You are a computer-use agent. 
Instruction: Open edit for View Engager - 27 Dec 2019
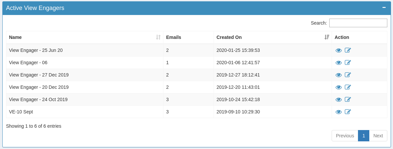click(348, 75)
